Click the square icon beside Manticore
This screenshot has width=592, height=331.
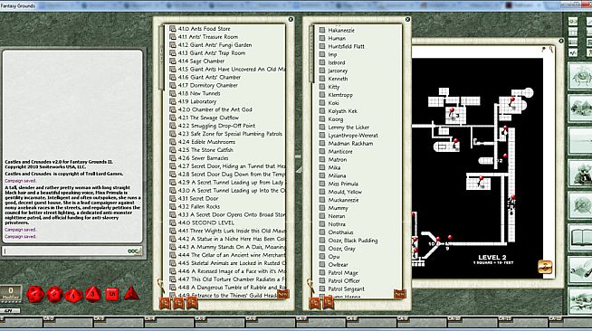[x=322, y=151]
